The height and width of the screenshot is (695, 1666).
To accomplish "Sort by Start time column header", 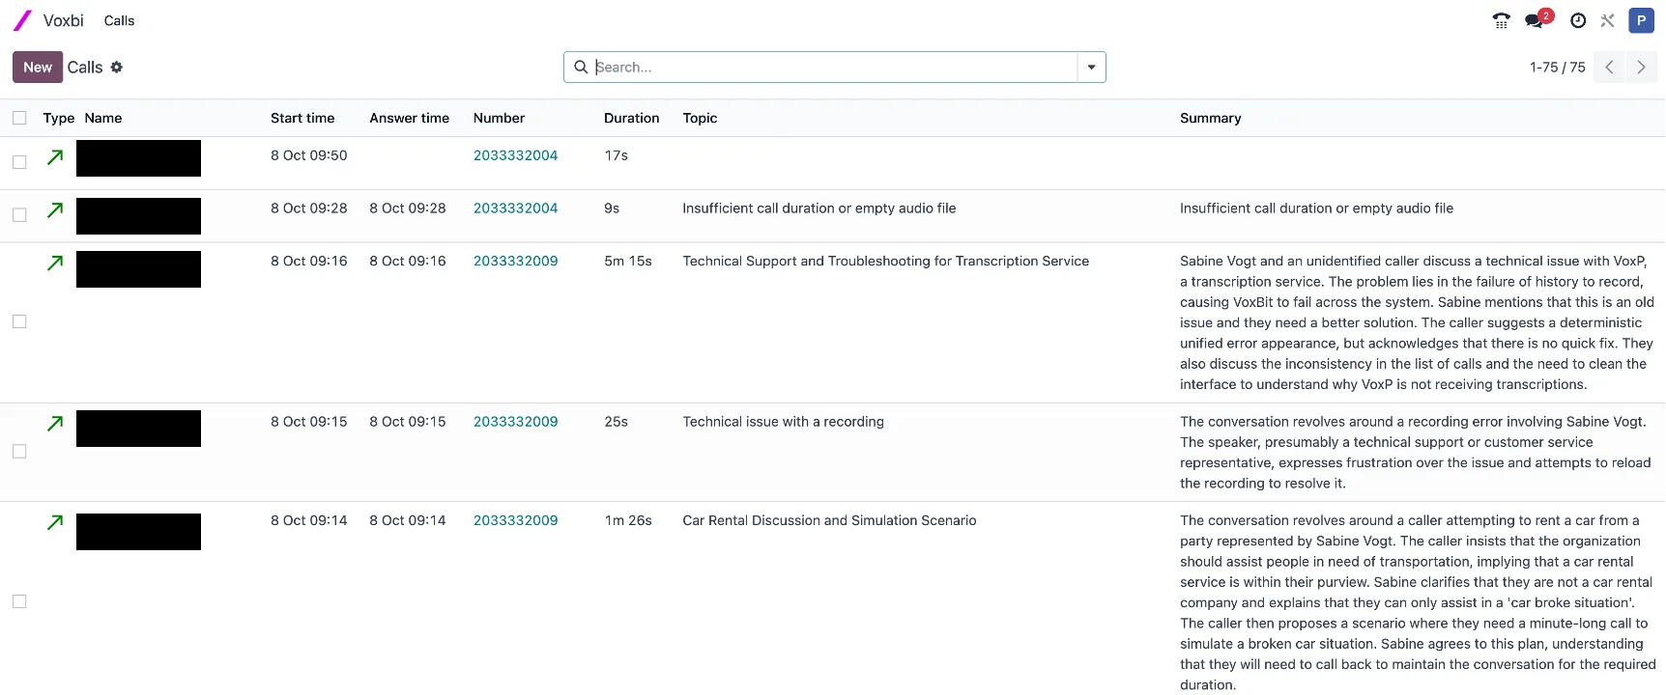I will [x=302, y=118].
